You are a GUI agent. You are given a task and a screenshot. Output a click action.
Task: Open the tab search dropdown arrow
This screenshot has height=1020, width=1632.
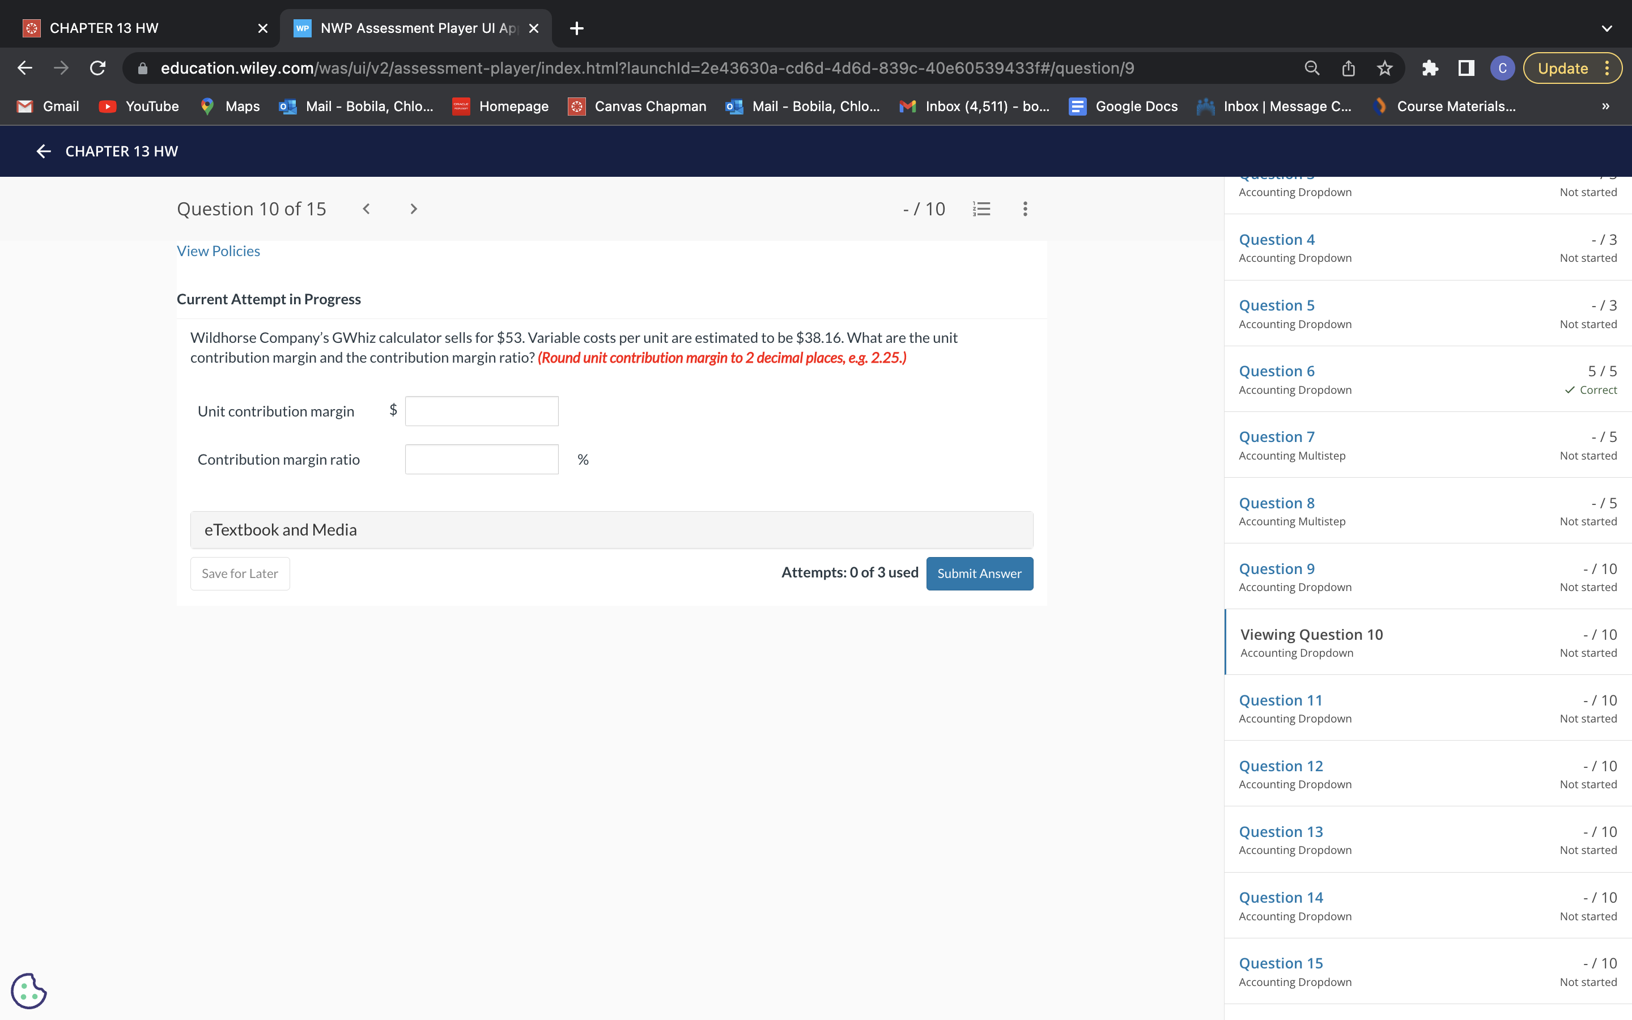[x=1606, y=28]
